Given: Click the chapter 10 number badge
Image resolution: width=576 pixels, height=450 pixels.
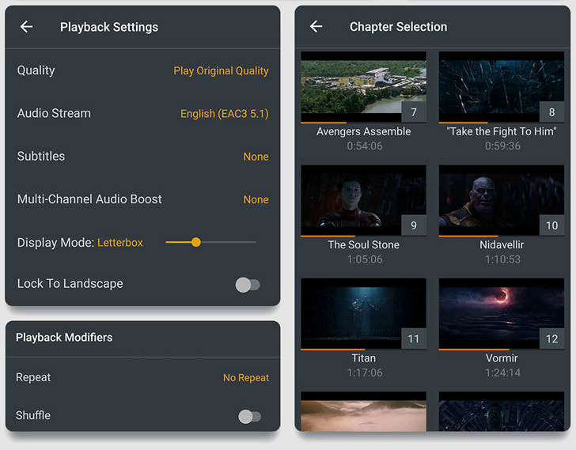Looking at the screenshot, I should pos(551,225).
